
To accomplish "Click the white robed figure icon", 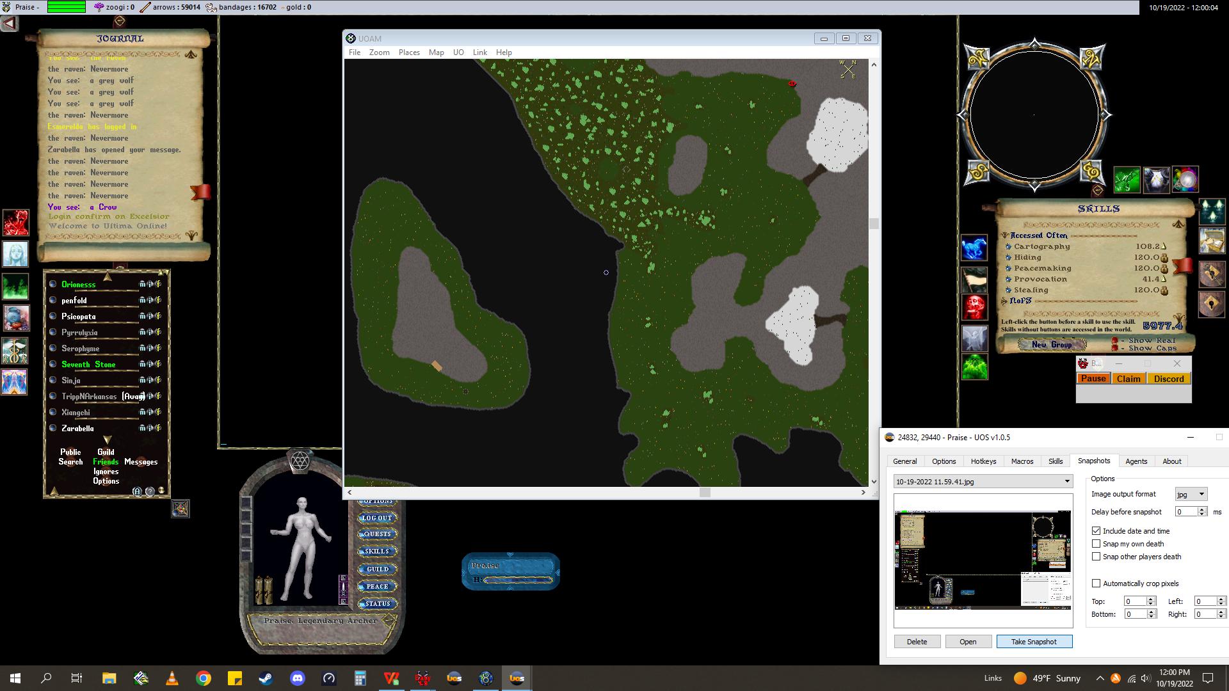I will coord(1156,180).
